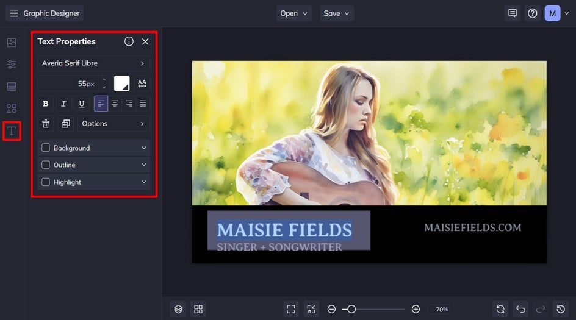
Task: Click the reset rotate arrows icon
Action: point(500,310)
